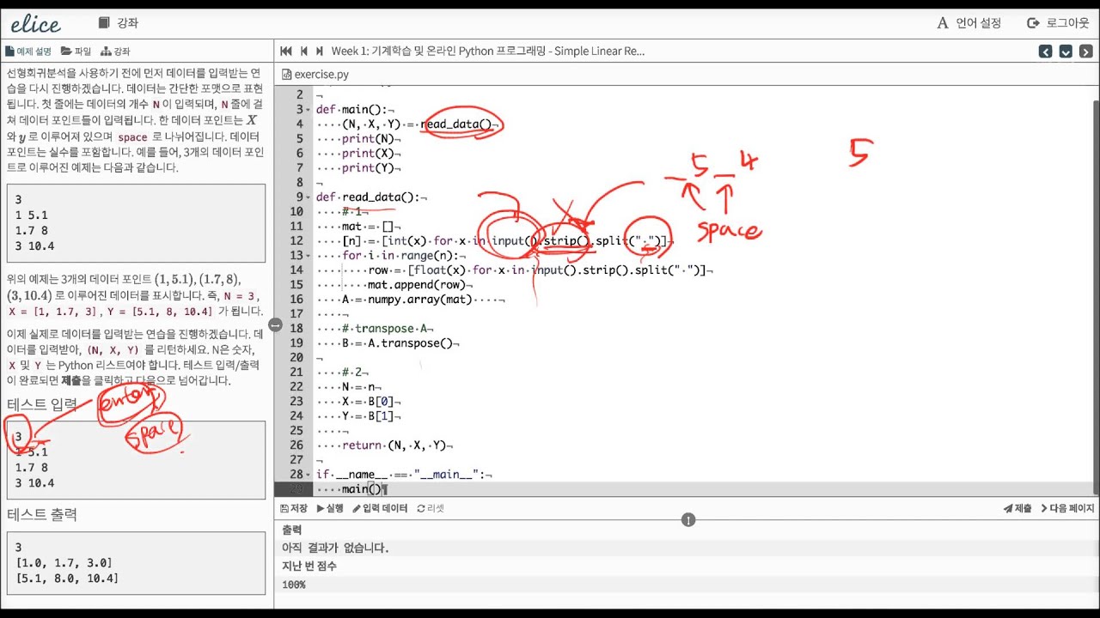Viewport: 1100px width, 618px height.
Task: Click the 테스트 입력 sample data box
Action: (136, 460)
